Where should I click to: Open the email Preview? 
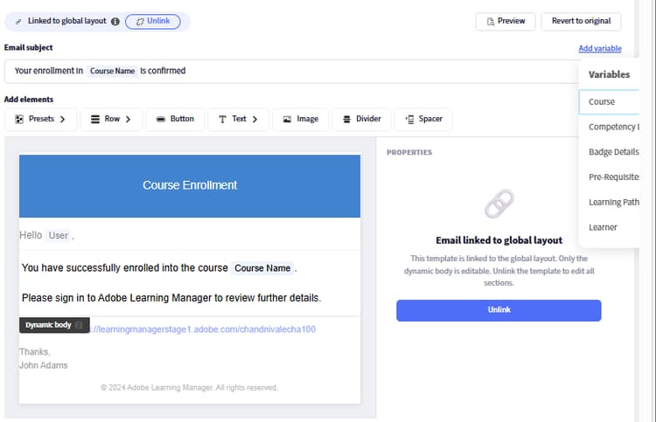(506, 21)
